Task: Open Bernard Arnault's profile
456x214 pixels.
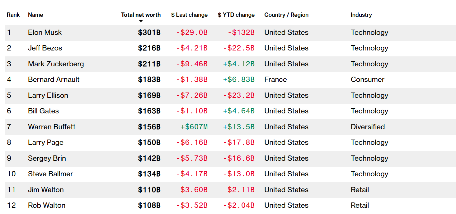Action: [54, 79]
